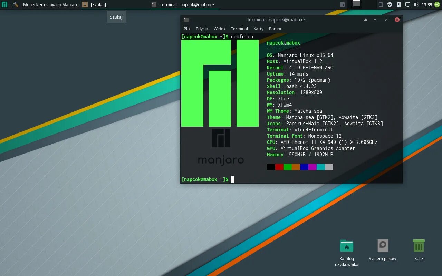Open the Plik menu in the terminal
Image resolution: width=442 pixels, height=276 pixels.
pyautogui.click(x=186, y=29)
